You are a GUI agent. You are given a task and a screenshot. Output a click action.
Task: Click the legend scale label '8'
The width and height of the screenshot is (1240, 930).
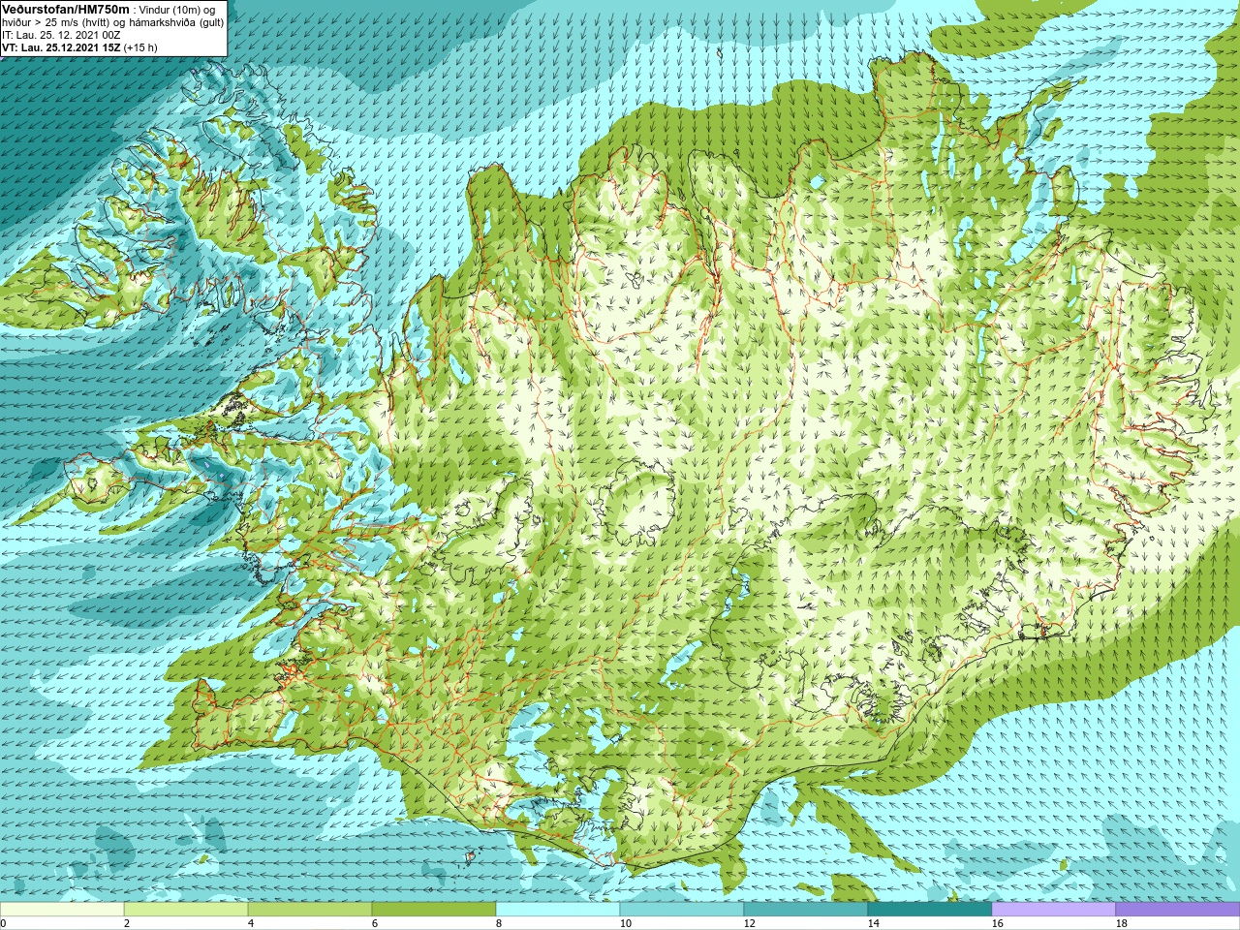499,923
